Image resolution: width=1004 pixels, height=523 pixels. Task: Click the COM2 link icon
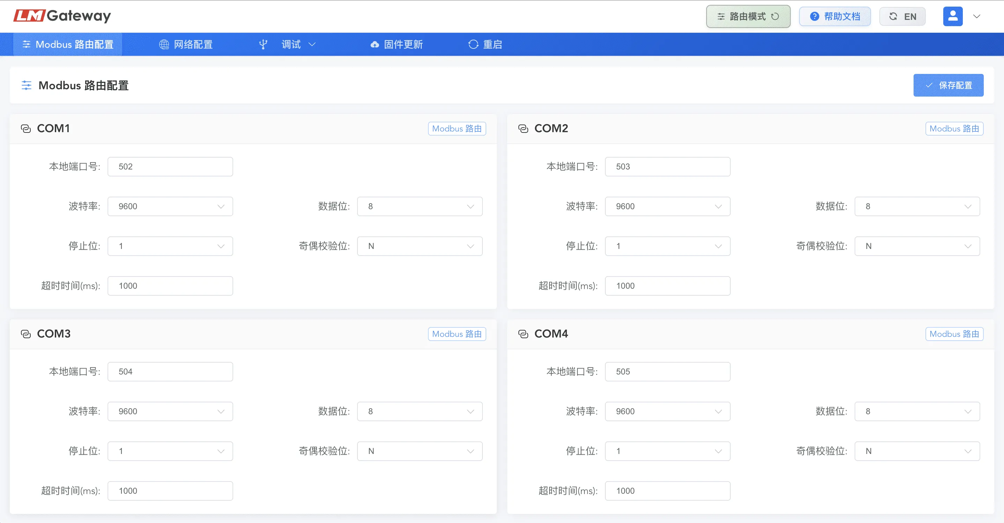pyautogui.click(x=523, y=128)
